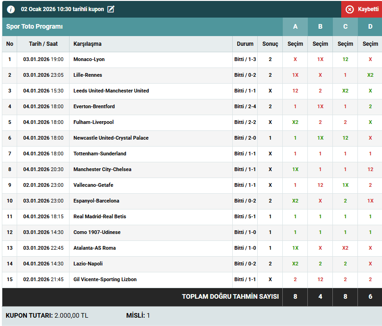Click the Karşılaşma column header
Viewport: 382px width, 326px height.
click(x=87, y=44)
